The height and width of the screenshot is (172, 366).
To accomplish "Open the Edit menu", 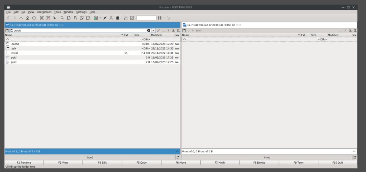I will (x=16, y=12).
